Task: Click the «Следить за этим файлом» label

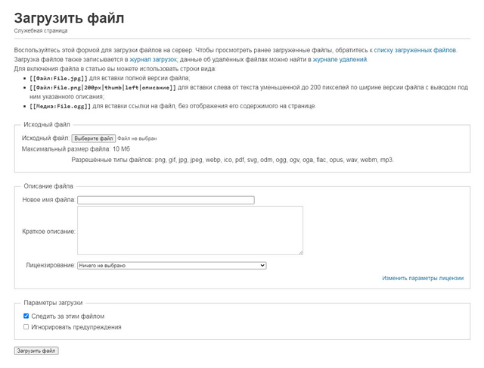Action: click(67, 316)
